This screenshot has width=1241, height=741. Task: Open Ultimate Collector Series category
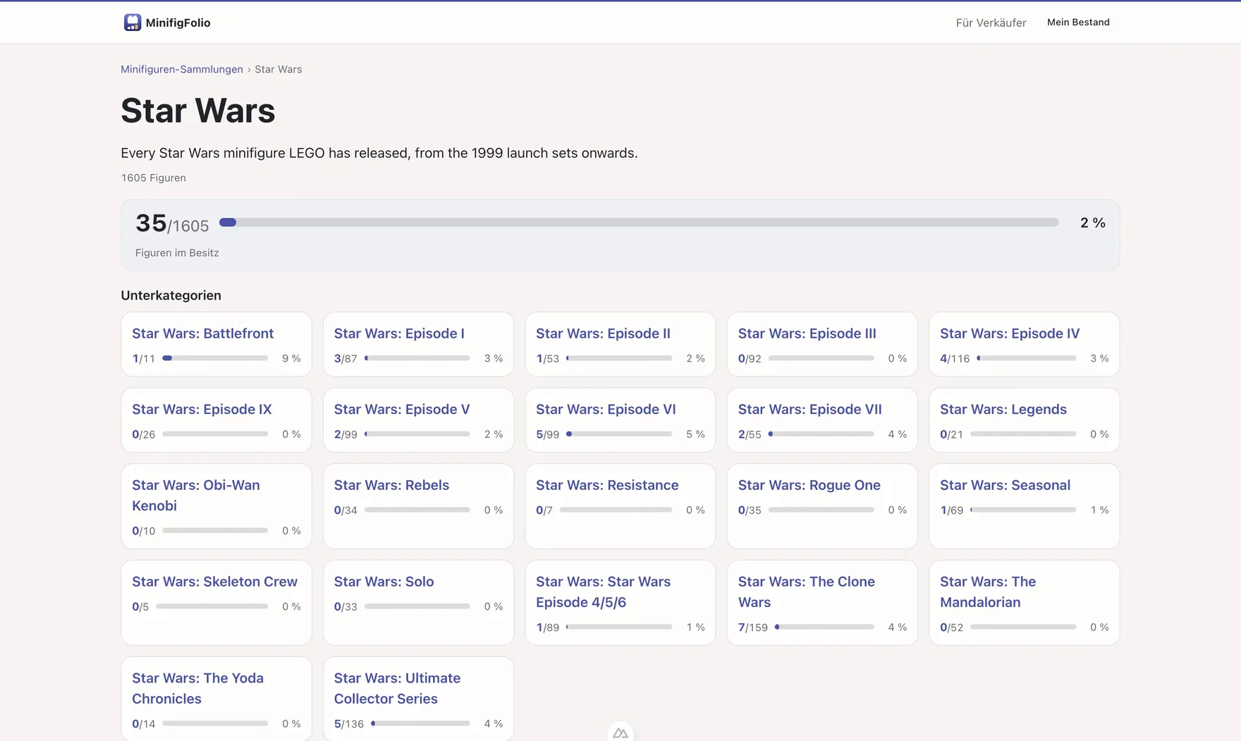pyautogui.click(x=418, y=699)
